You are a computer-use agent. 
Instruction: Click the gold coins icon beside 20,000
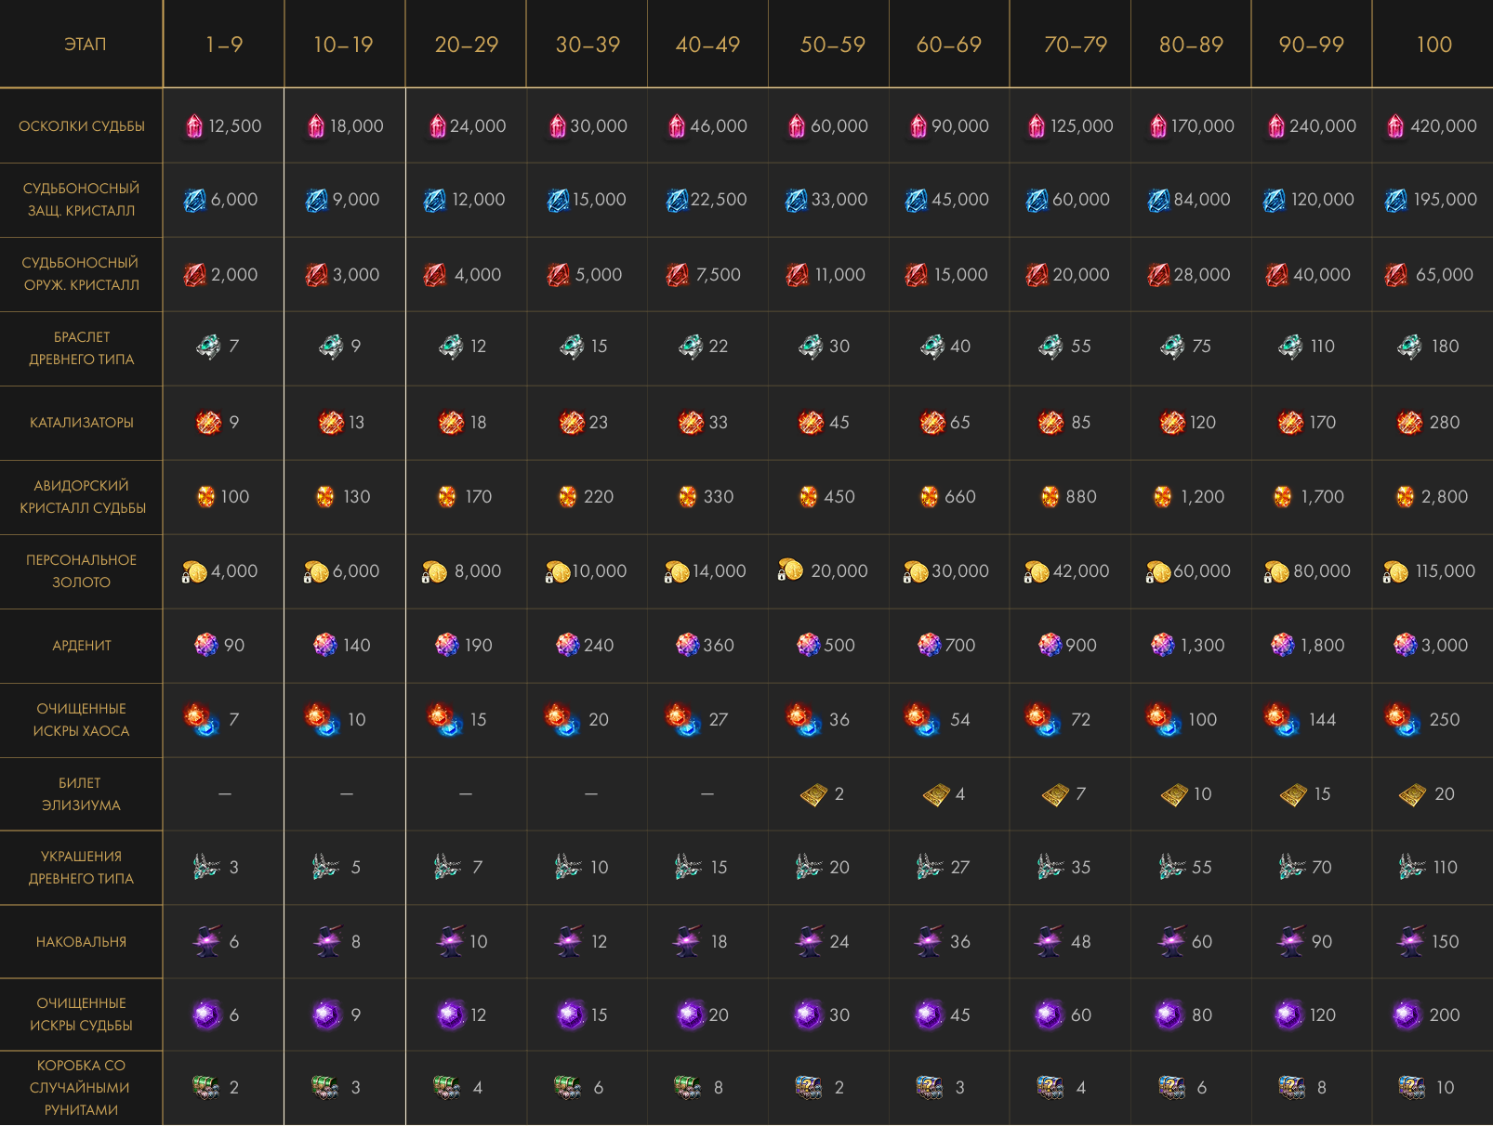point(790,570)
